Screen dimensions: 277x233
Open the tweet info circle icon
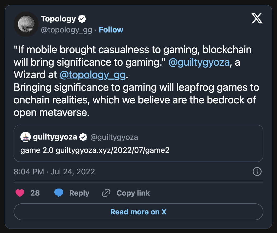click(x=257, y=172)
